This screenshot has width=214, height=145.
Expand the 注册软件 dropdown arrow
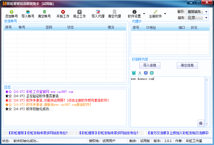[x=165, y=14]
